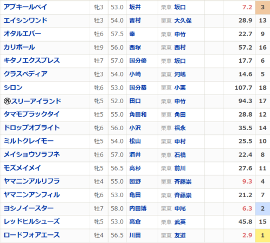Open jockey 坂井 profile link

pos(135,7)
